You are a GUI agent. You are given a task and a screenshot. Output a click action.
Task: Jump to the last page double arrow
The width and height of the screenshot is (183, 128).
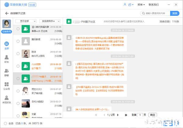click(x=126, y=115)
